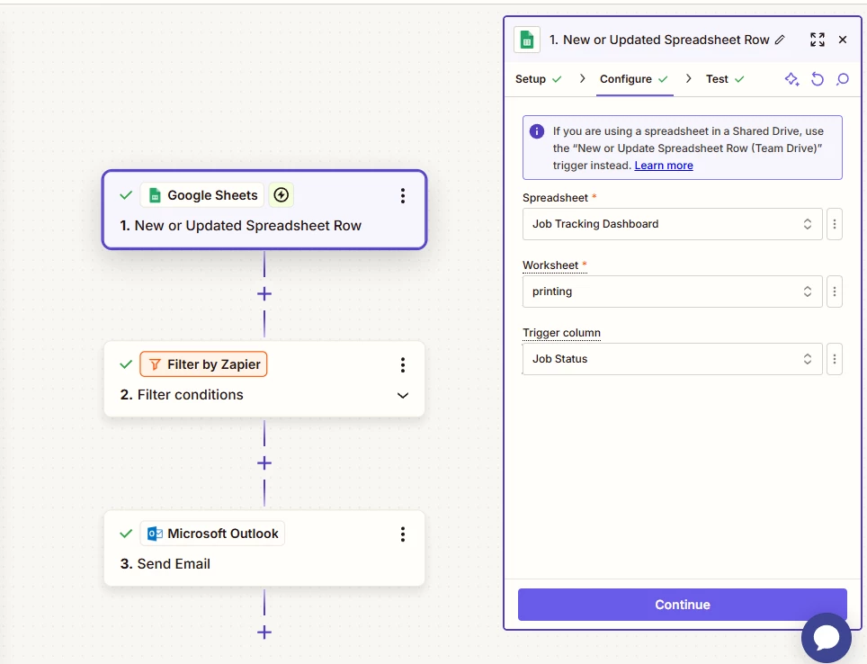The width and height of the screenshot is (867, 664).
Task: Open three-dot menu on Google Sheets step
Action: 403,195
